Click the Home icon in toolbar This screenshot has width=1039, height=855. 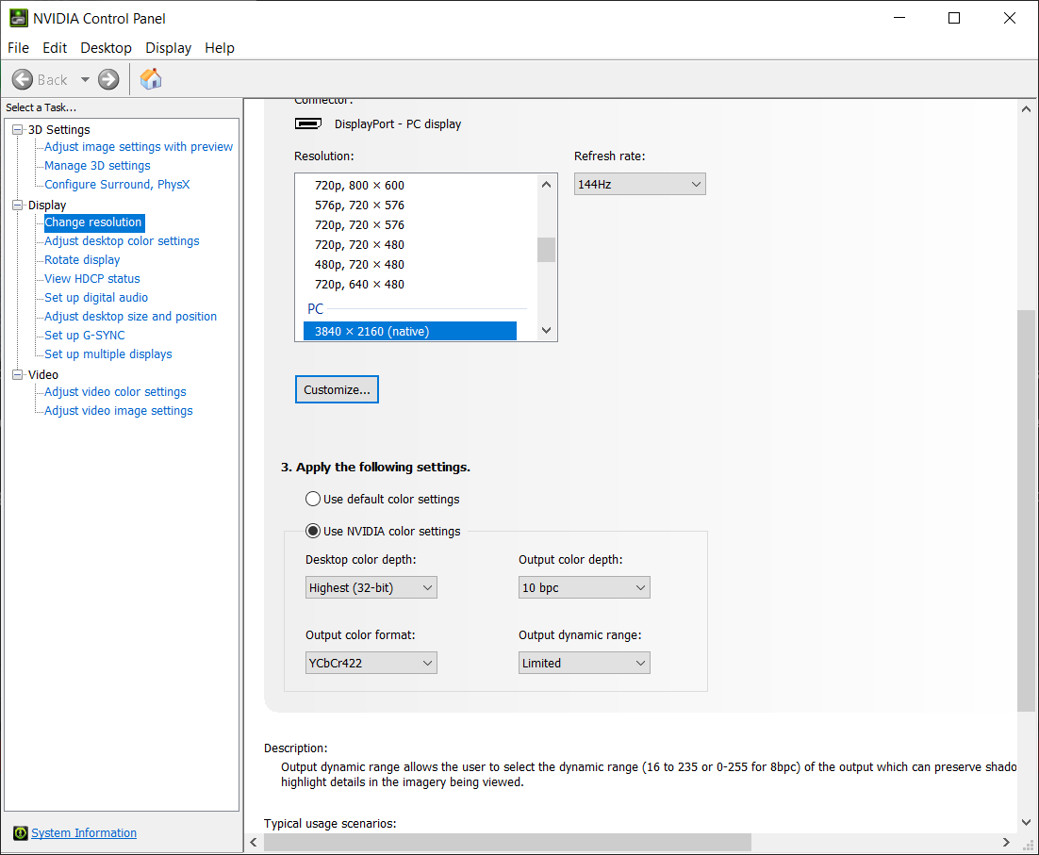151,79
